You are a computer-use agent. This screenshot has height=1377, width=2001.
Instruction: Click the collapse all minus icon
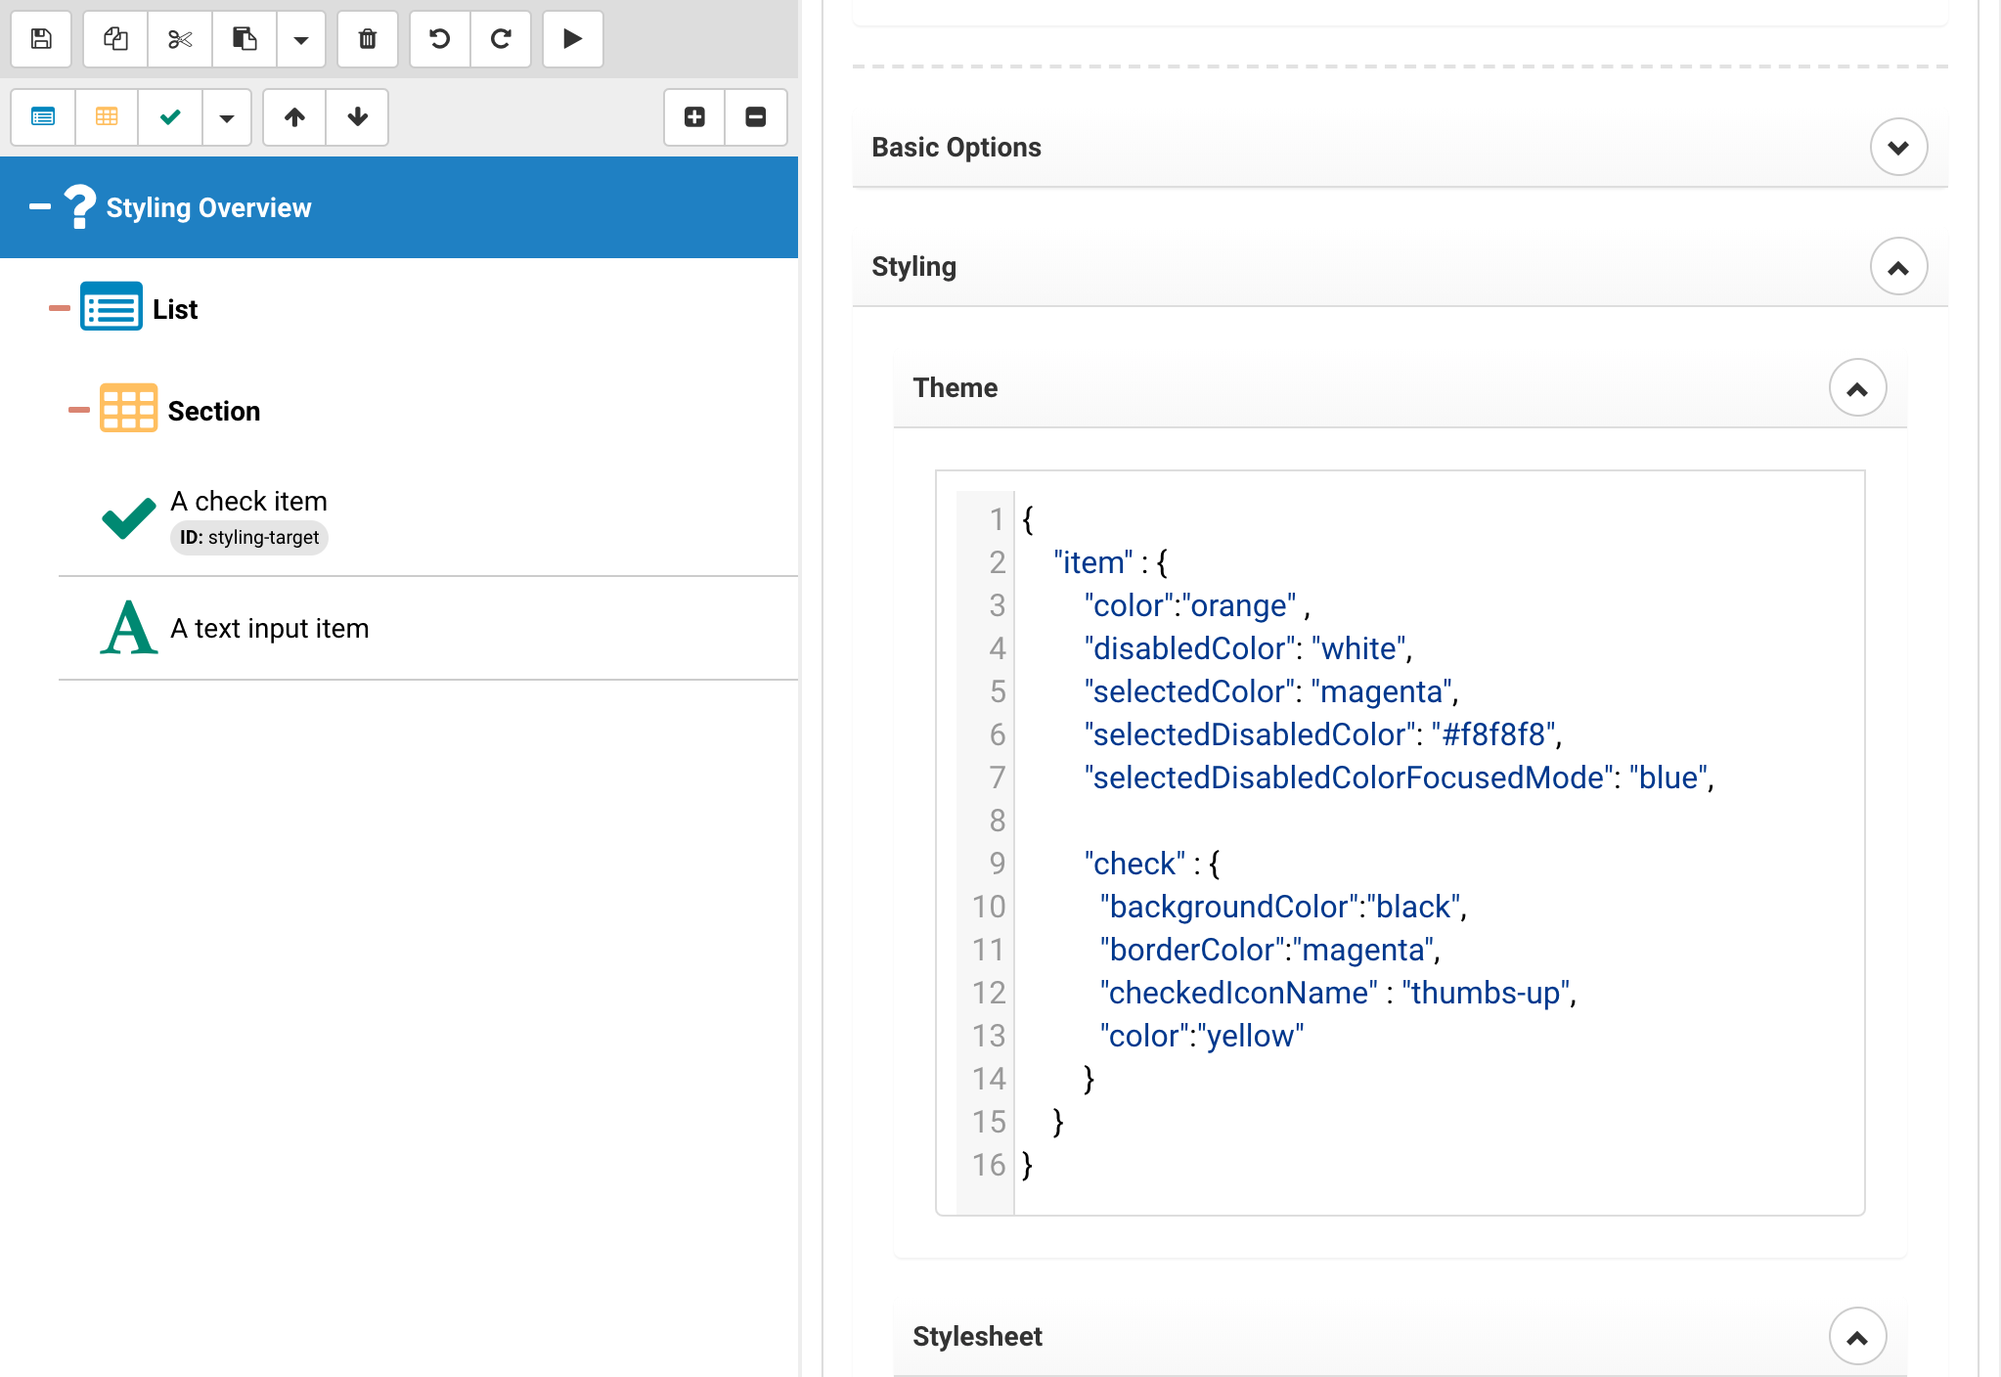point(756,117)
